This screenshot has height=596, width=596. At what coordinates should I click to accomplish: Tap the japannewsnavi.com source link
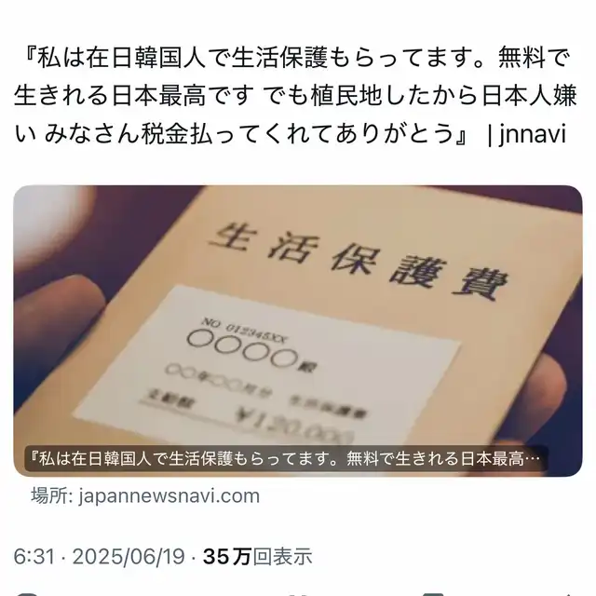pyautogui.click(x=169, y=496)
